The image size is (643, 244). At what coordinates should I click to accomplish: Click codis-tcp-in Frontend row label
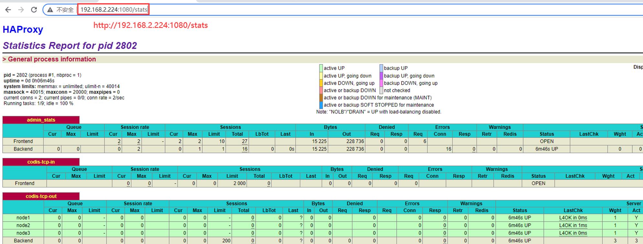pos(25,184)
